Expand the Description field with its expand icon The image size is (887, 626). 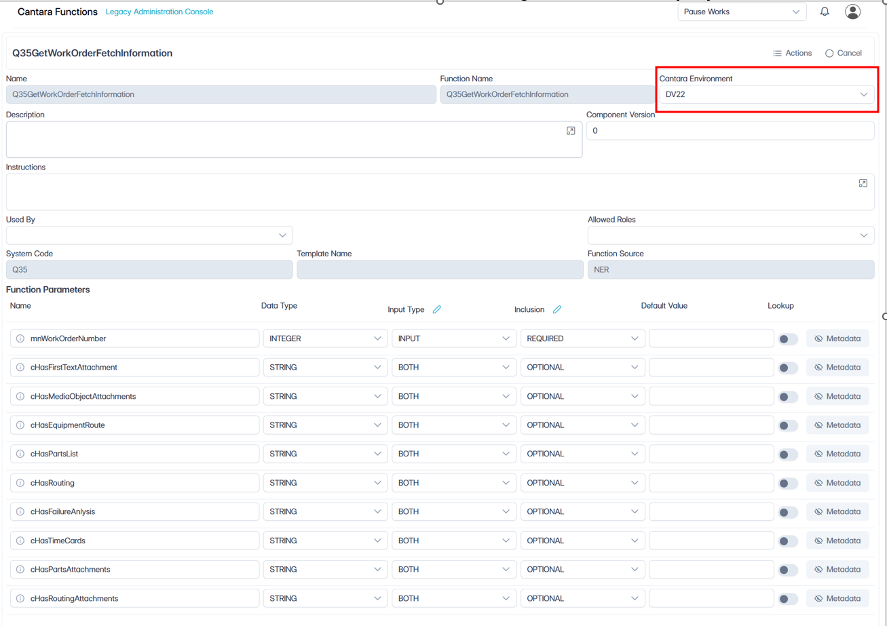tap(571, 131)
